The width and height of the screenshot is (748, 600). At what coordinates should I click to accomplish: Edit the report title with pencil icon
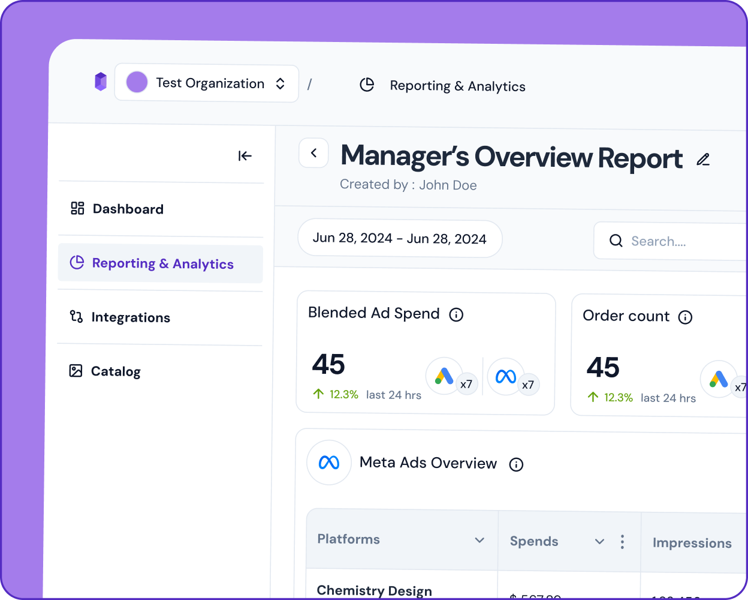coord(703,160)
